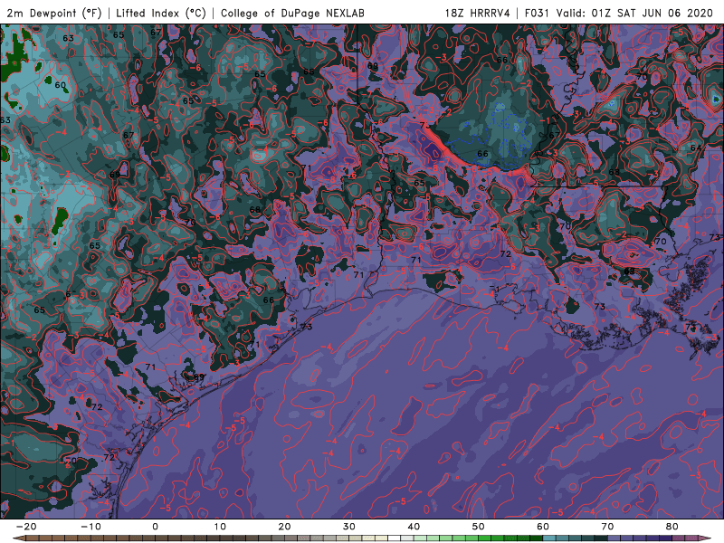Click the 'Valid: 01Z SAT JUN 06 2020' text
This screenshot has height=543, width=724.
634,13
